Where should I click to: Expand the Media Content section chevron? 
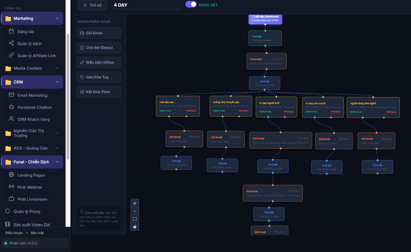pos(57,68)
